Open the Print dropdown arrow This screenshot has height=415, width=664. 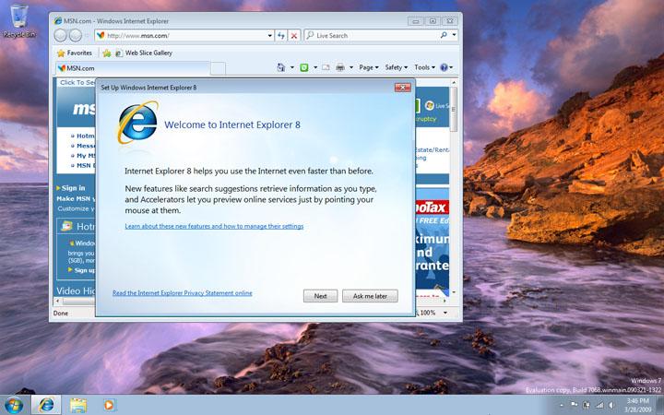tap(351, 67)
